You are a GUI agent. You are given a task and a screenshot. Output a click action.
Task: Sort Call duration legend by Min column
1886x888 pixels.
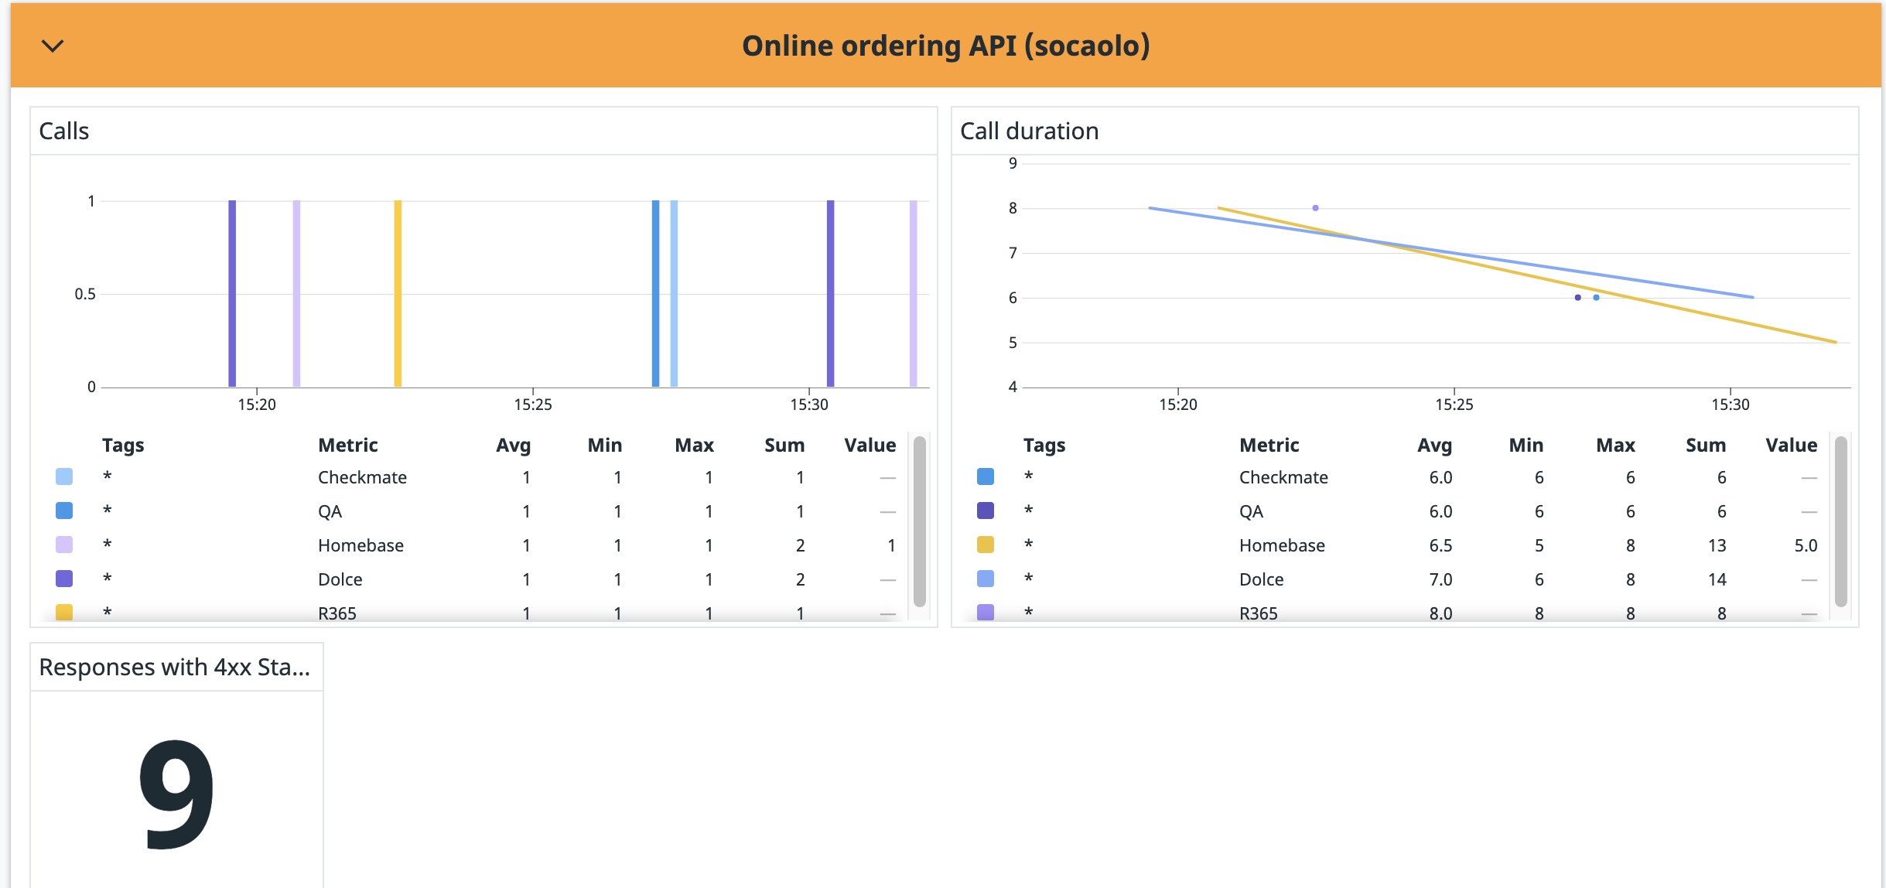(1526, 446)
